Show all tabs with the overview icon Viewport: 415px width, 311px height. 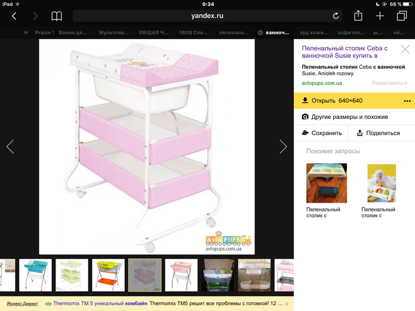402,16
